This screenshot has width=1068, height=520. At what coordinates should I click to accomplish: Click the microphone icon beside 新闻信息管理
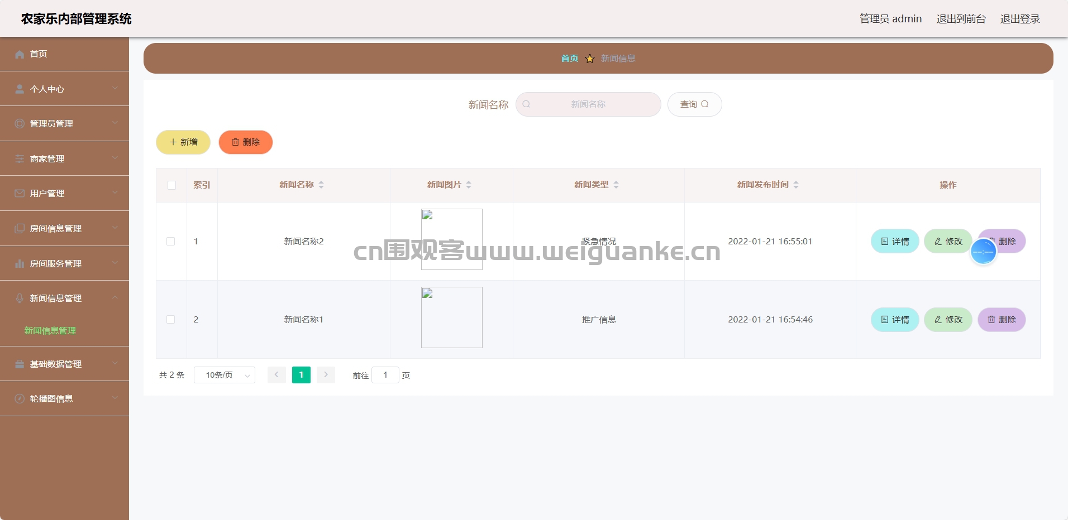20,298
